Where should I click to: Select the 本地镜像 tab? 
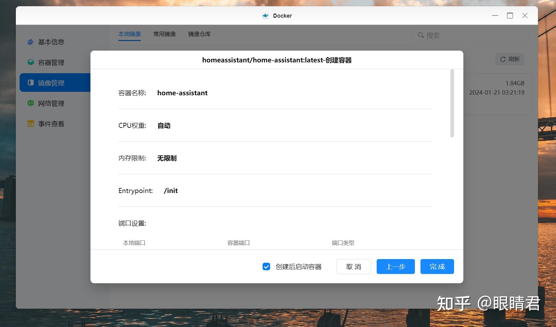pyautogui.click(x=130, y=34)
